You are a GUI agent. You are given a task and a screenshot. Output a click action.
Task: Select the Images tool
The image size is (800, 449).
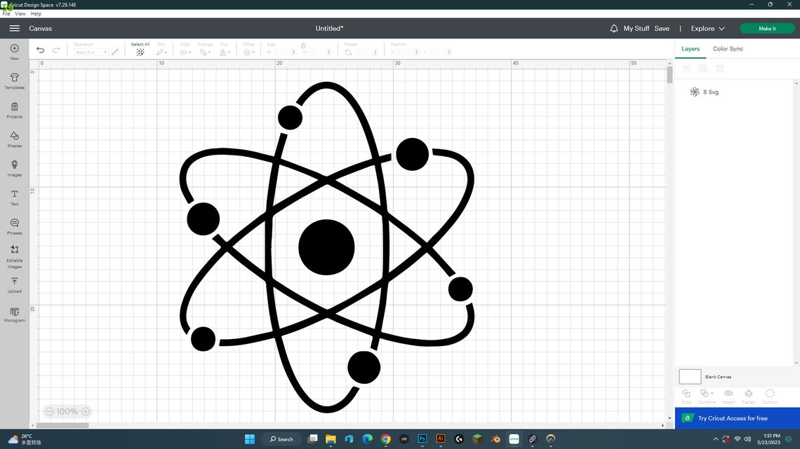pyautogui.click(x=14, y=168)
